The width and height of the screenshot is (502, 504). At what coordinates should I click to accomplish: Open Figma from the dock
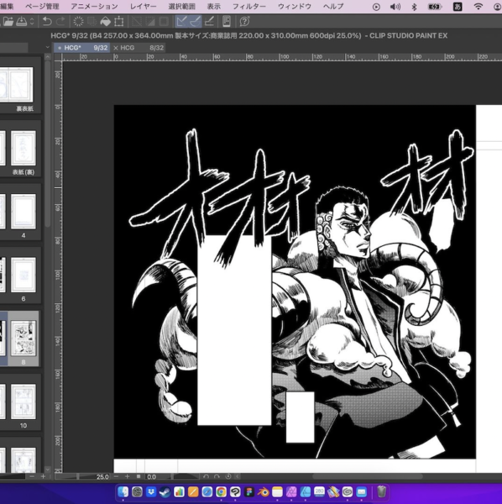coord(249,491)
